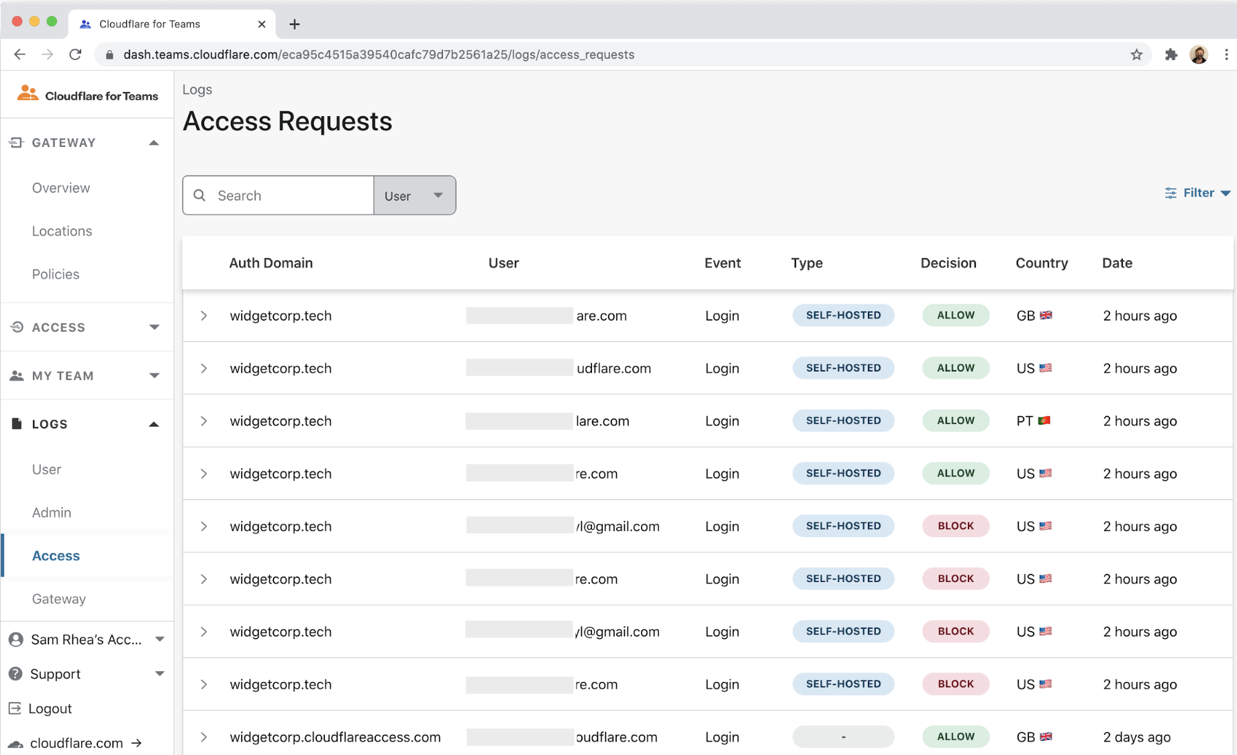Screen dimensions: 1237x755
Task: Click the site lock icon in address bar
Action: [109, 55]
